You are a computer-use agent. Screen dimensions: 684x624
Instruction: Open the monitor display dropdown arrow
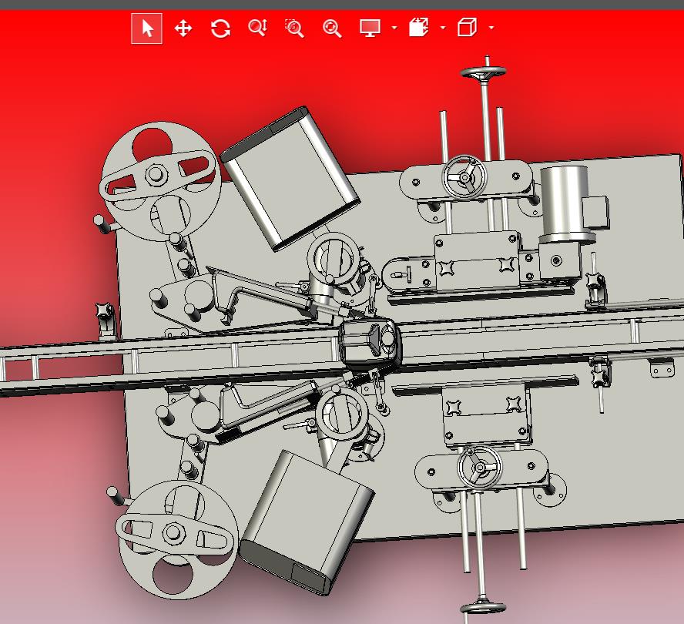(394, 28)
